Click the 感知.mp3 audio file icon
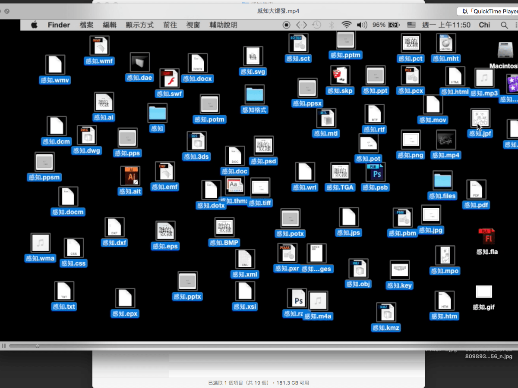Image resolution: width=518 pixels, height=388 pixels. (x=484, y=78)
